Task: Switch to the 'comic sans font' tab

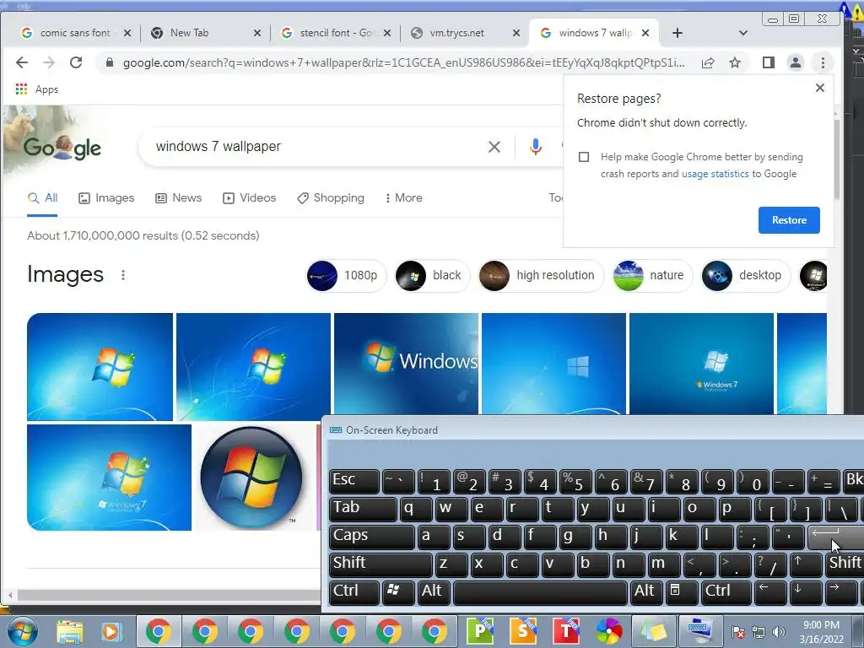Action: pos(75,33)
